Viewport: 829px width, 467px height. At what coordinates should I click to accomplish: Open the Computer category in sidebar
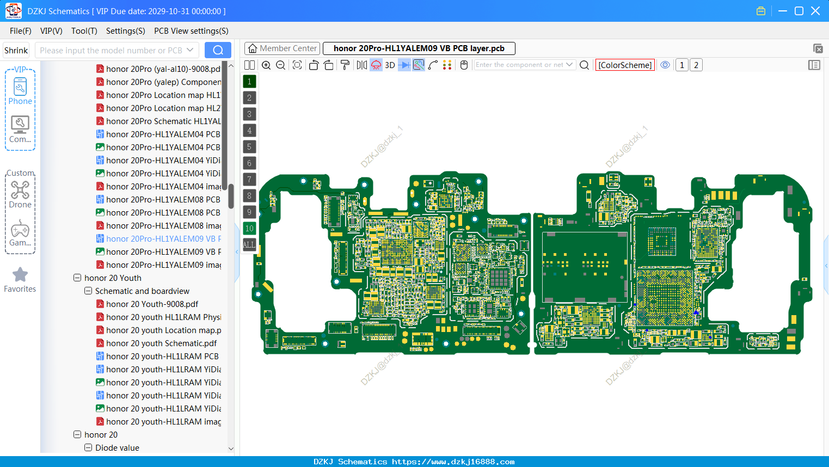coord(20,130)
